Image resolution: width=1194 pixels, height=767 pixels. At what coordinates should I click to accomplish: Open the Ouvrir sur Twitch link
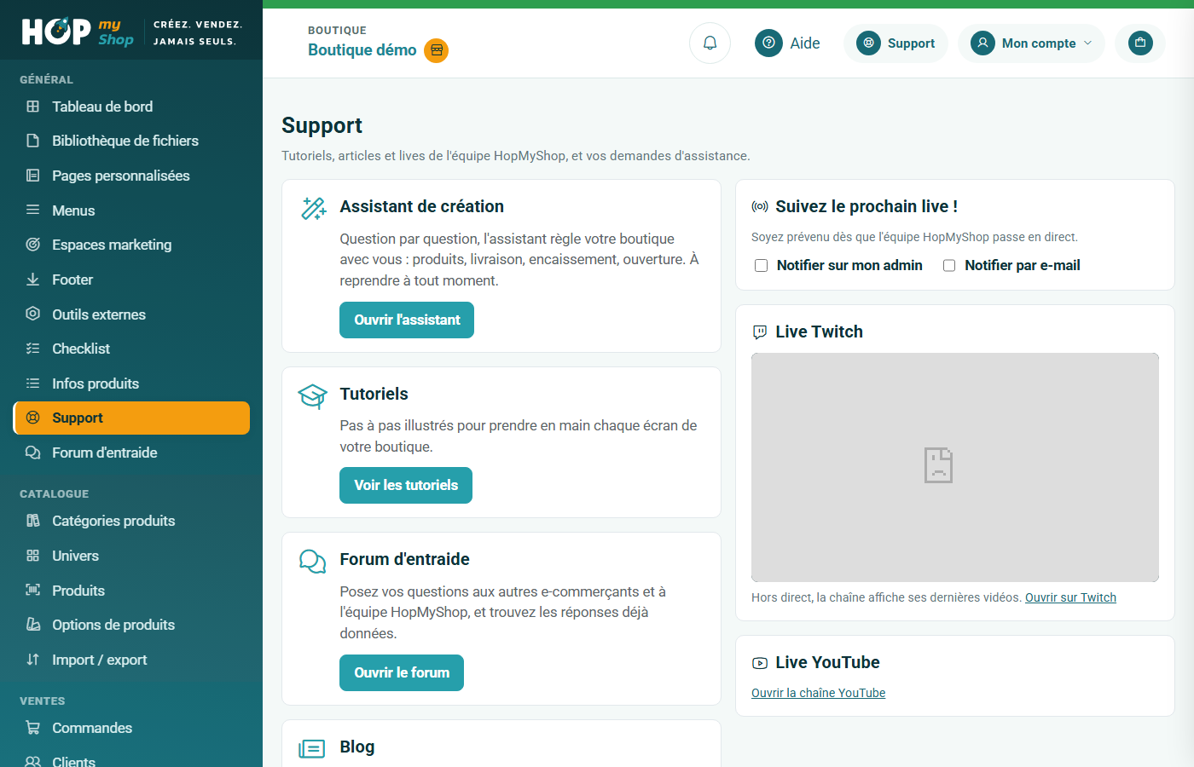click(1070, 597)
